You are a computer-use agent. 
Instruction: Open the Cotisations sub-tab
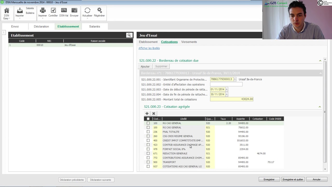[169, 42]
